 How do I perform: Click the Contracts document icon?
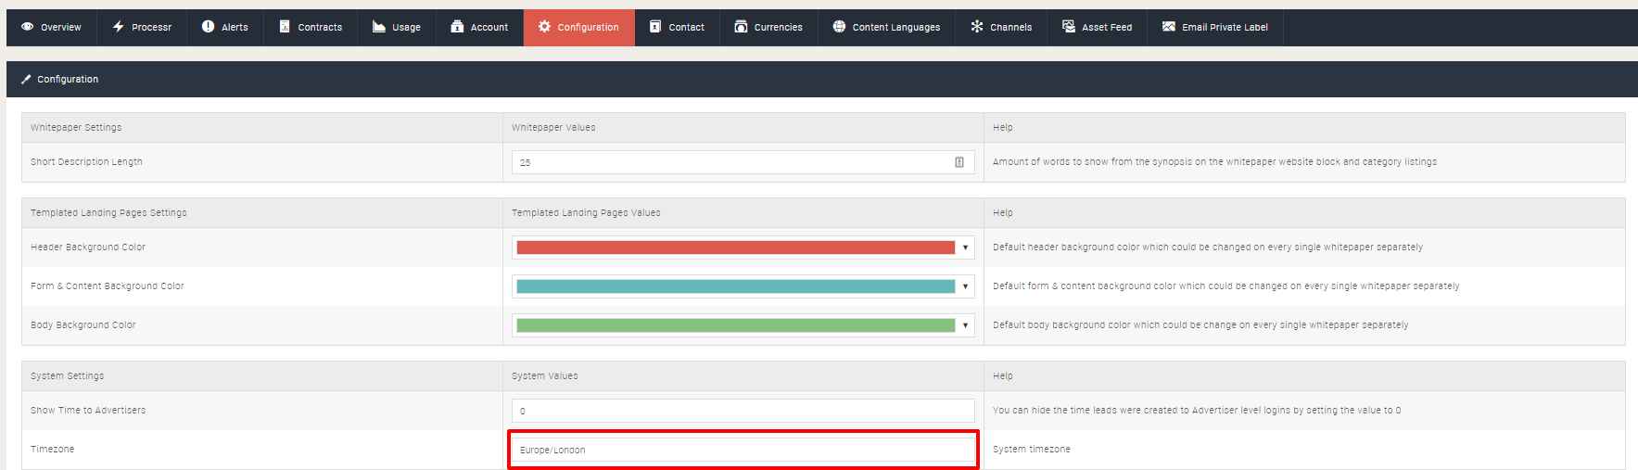[x=285, y=27]
